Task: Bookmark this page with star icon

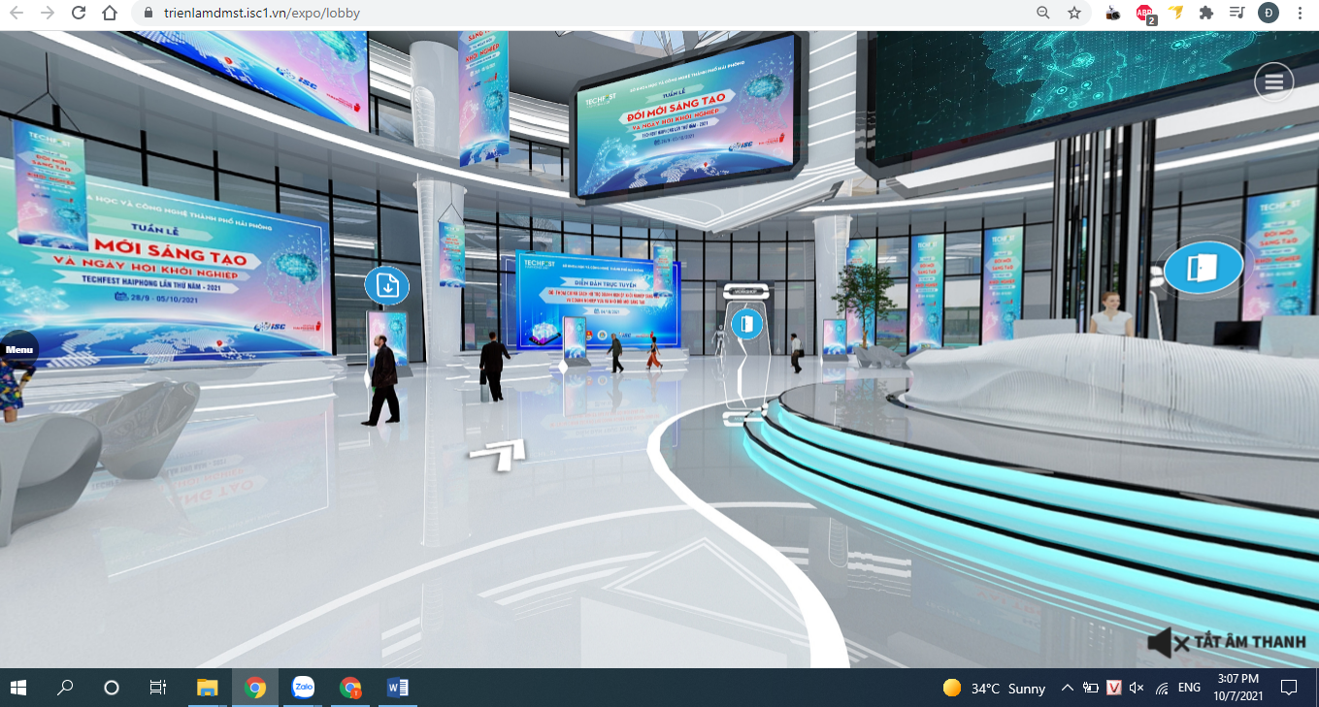Action: pyautogui.click(x=1074, y=13)
